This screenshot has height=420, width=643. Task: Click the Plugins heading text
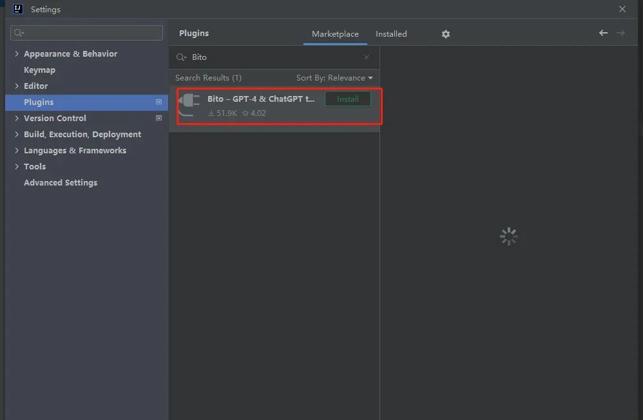(194, 33)
